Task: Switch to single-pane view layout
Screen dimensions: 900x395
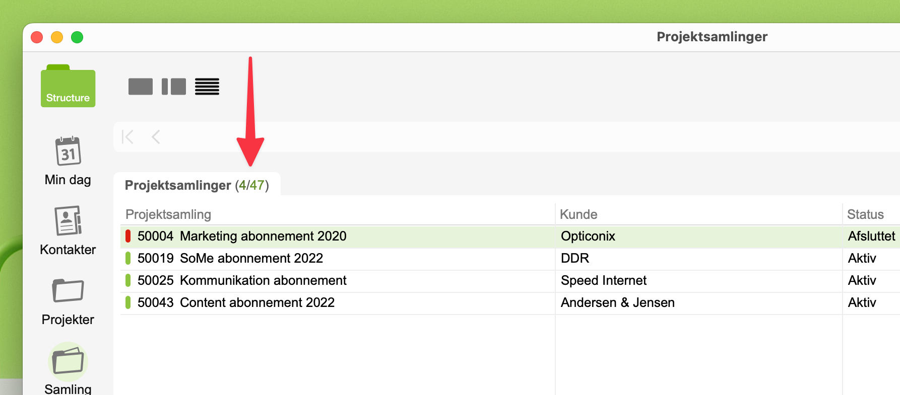Action: 141,87
